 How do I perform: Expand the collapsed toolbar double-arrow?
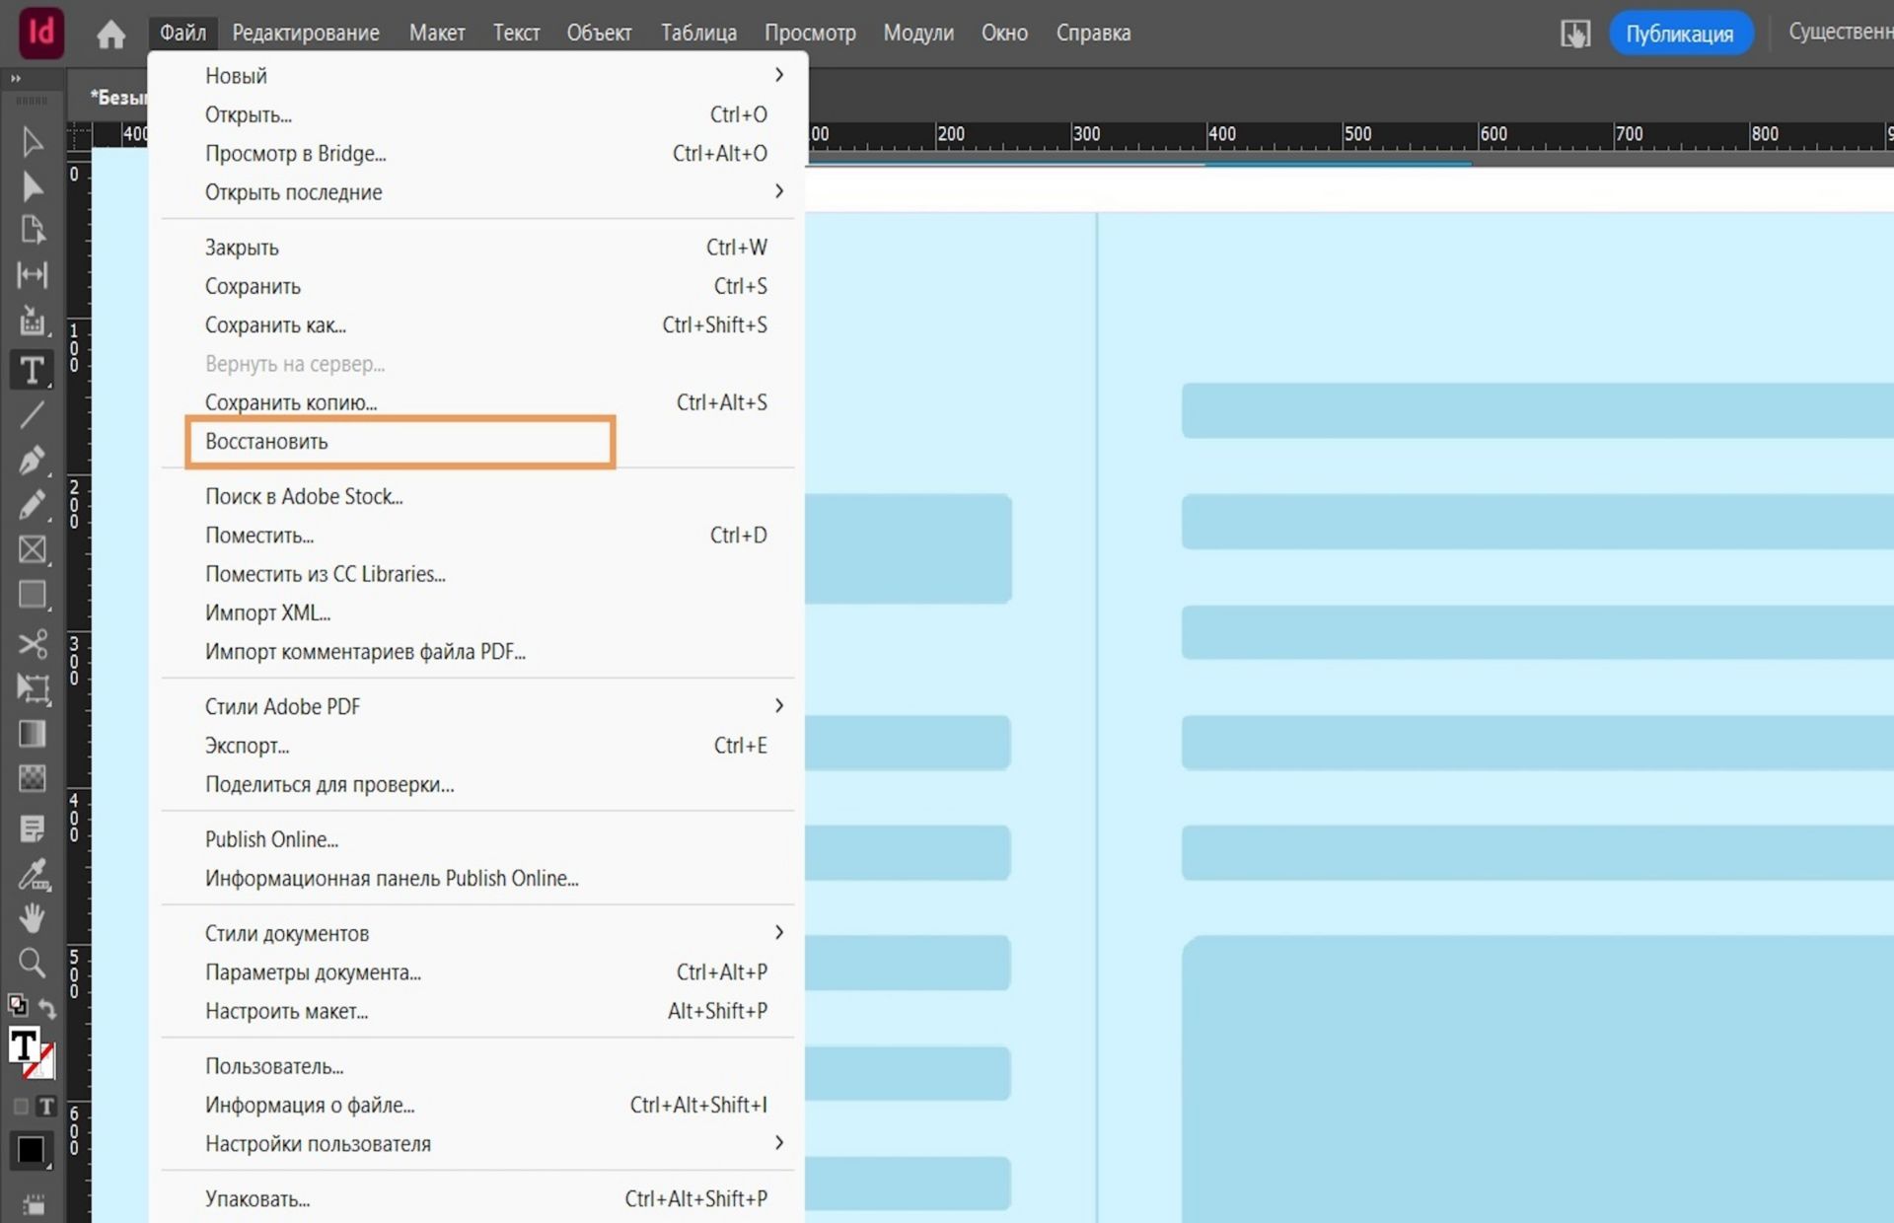coord(15,78)
